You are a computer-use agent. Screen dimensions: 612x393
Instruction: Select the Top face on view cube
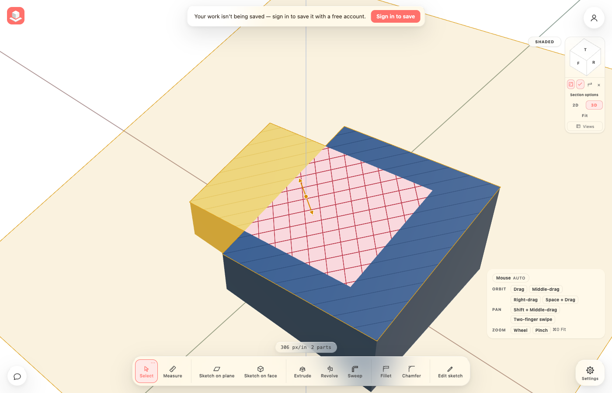coord(585,49)
